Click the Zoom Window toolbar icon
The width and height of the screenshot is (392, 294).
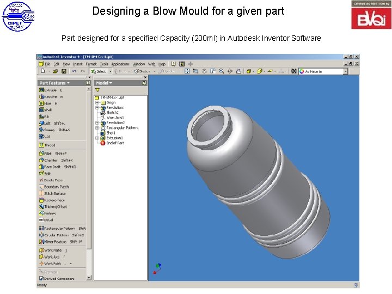click(x=196, y=71)
